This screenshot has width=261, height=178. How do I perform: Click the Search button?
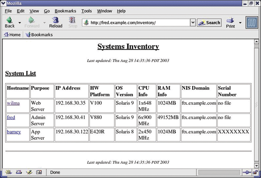[209, 23]
